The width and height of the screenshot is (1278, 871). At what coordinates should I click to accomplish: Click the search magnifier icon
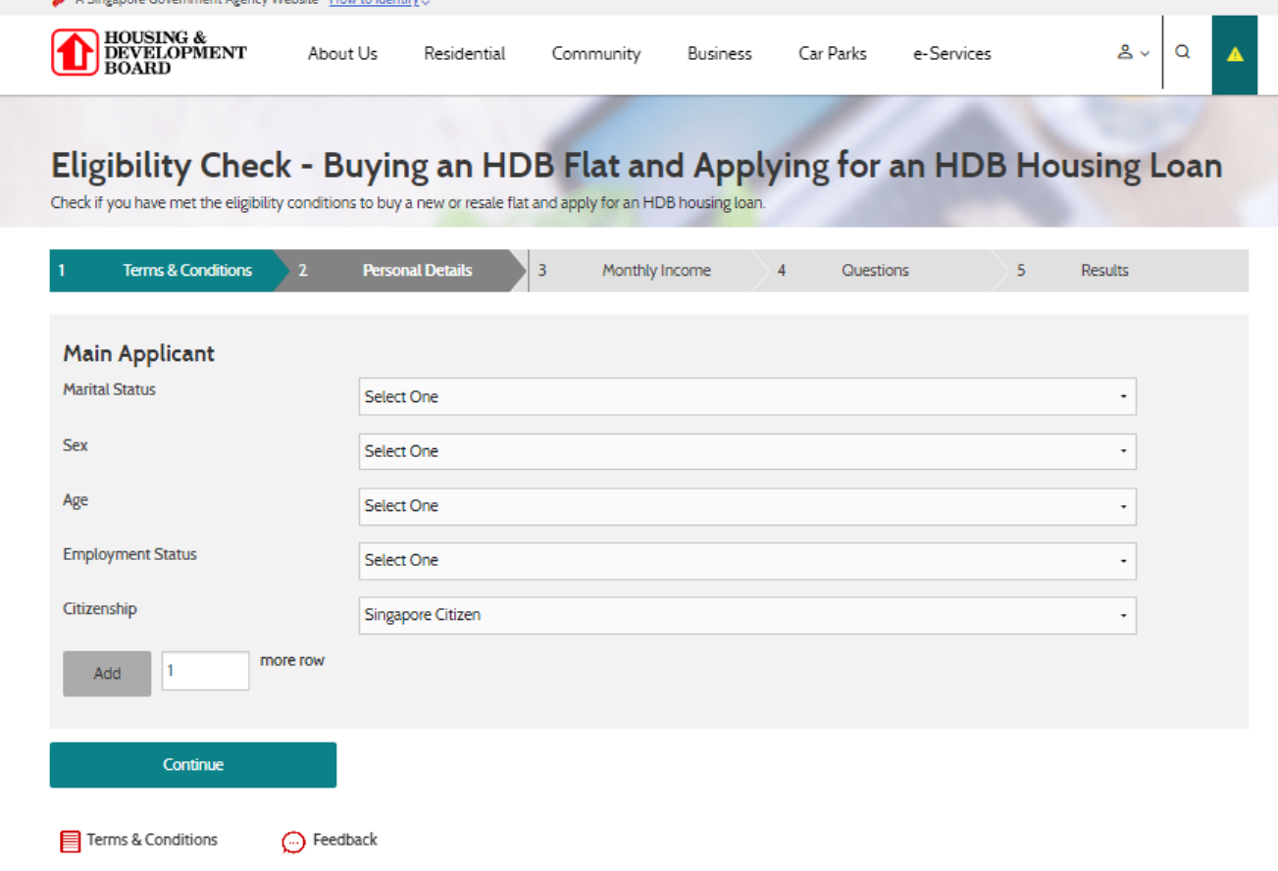pyautogui.click(x=1183, y=53)
